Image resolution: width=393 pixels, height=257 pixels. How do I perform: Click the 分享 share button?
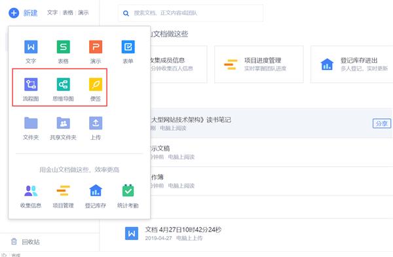[382, 124]
